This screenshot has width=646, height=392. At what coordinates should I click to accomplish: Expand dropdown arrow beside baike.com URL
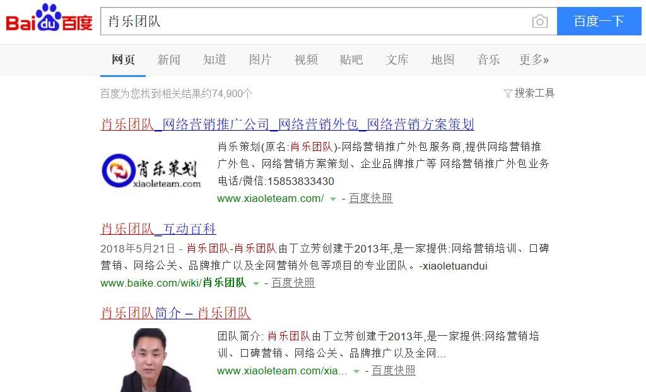[x=256, y=283]
